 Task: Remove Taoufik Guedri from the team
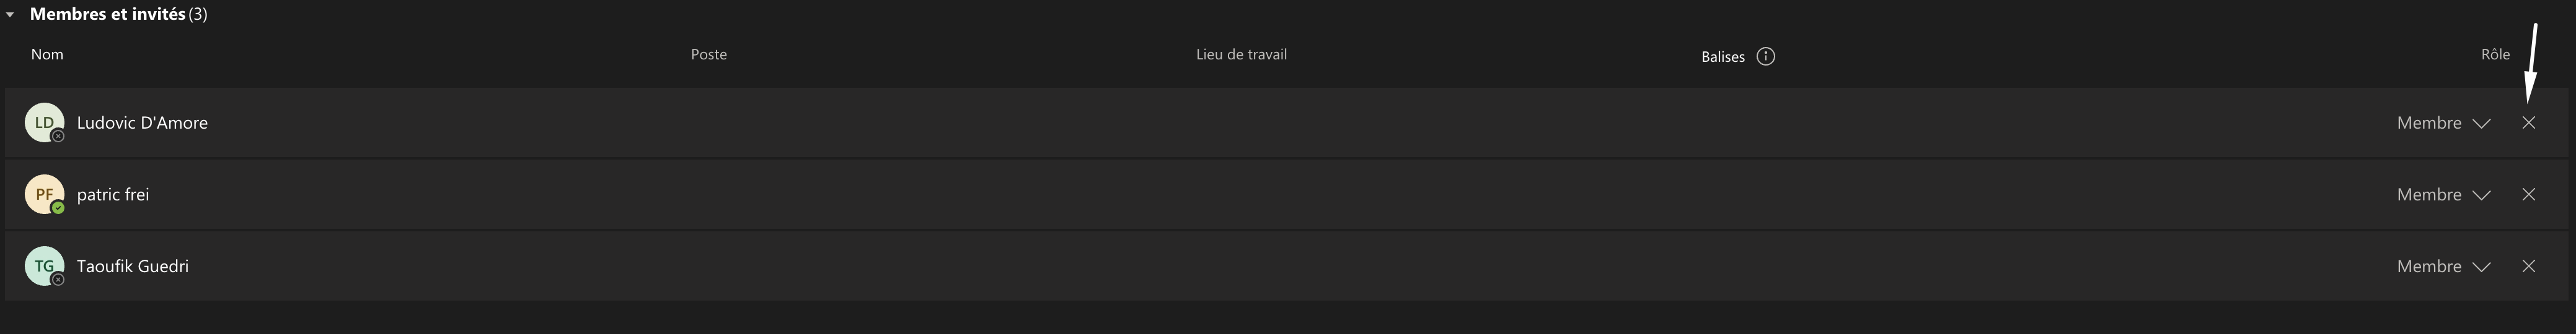(x=2529, y=266)
